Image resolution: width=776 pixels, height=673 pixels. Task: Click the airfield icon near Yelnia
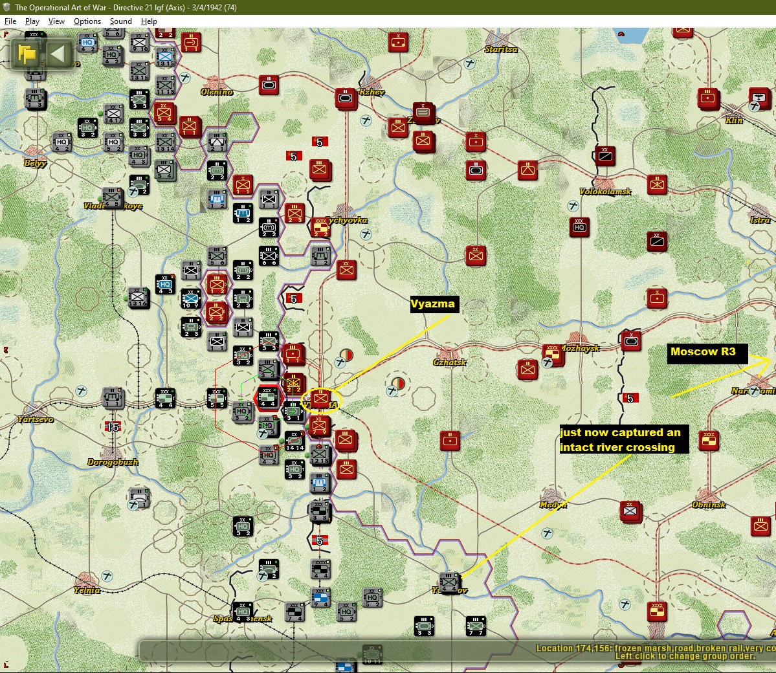(x=107, y=576)
